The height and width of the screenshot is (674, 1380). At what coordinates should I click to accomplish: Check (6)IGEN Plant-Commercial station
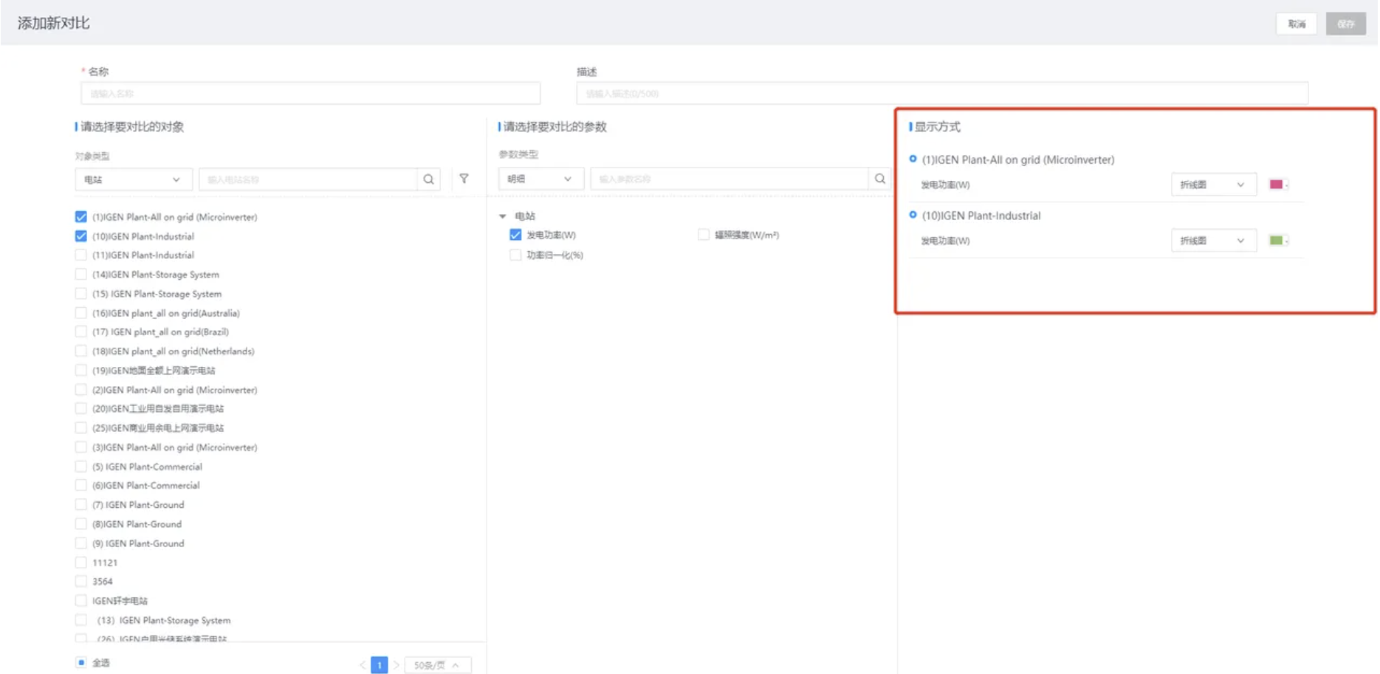click(x=81, y=486)
